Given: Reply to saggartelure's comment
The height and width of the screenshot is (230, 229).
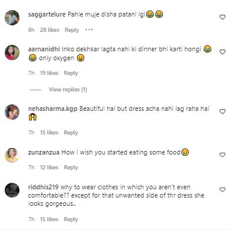Looking at the screenshot, I should (72, 30).
